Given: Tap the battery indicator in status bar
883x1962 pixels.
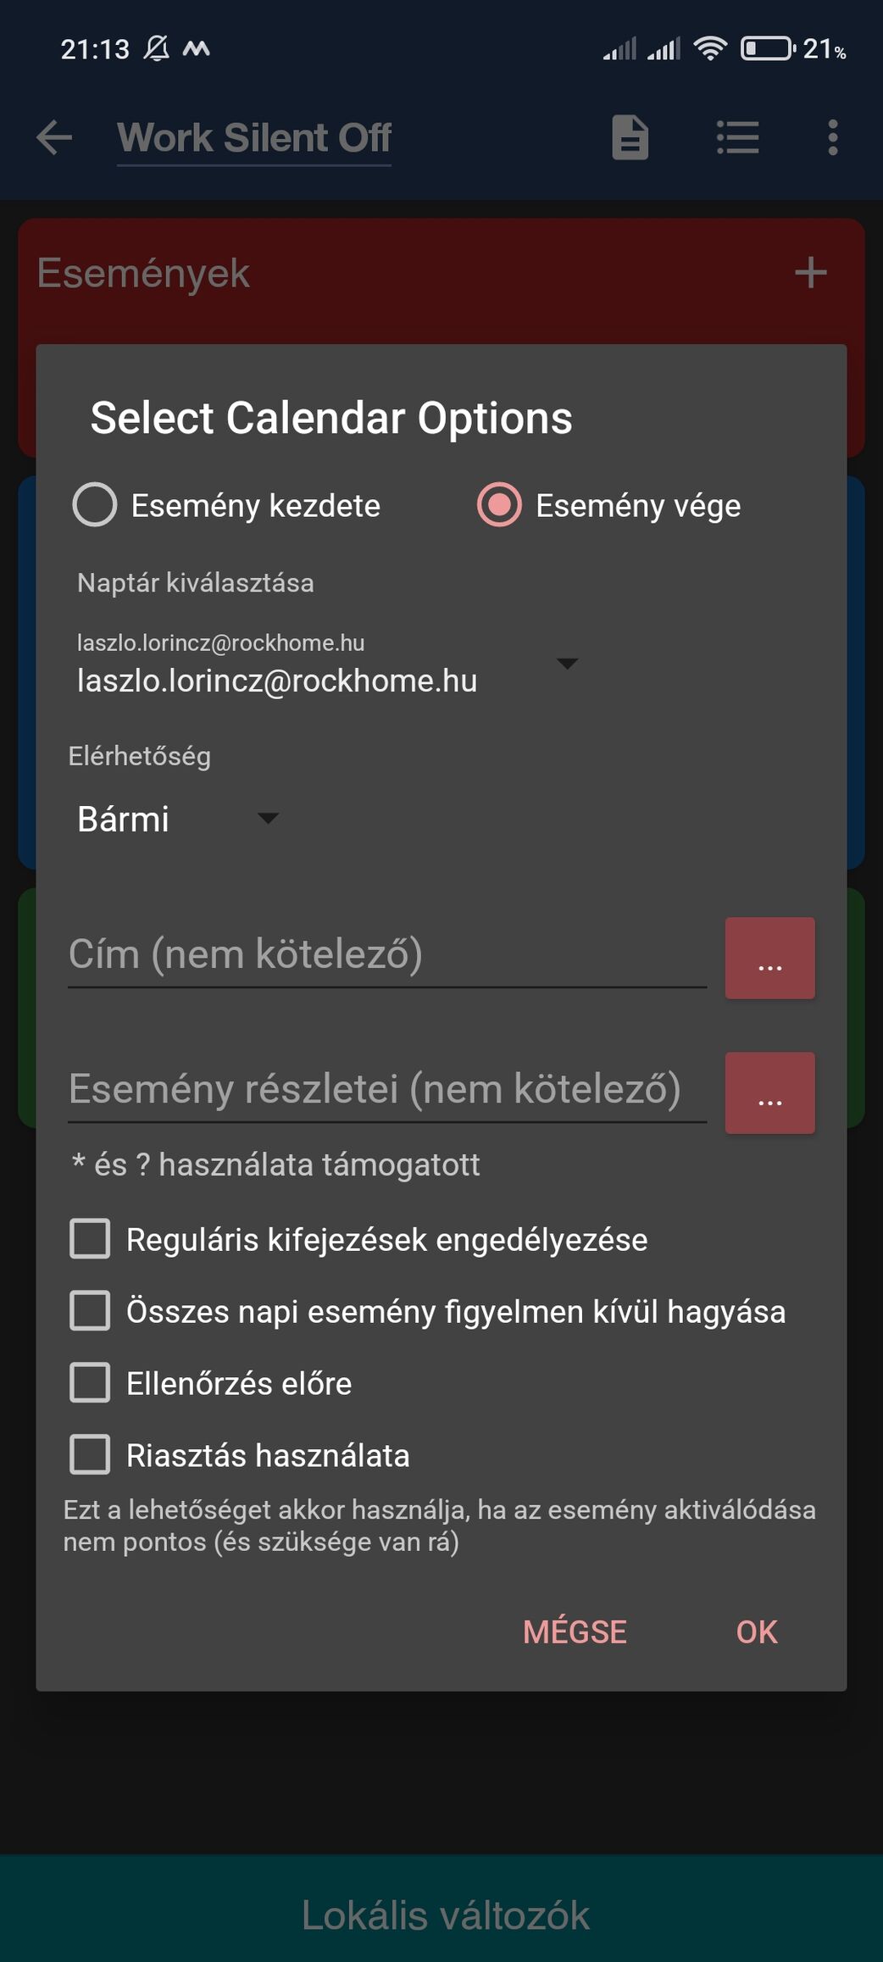Looking at the screenshot, I should [767, 49].
